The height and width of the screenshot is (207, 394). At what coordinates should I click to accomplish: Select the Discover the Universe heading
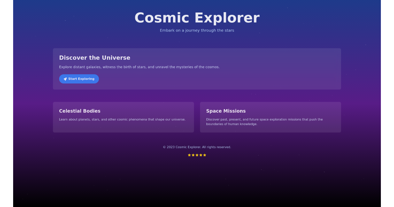(x=95, y=57)
